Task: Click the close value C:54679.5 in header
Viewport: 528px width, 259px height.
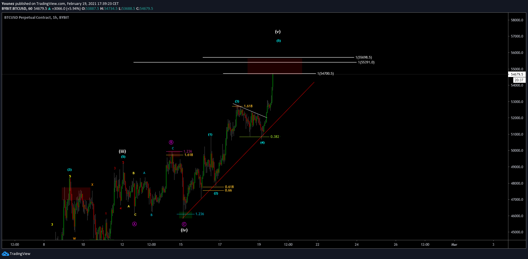Action: (x=145, y=9)
